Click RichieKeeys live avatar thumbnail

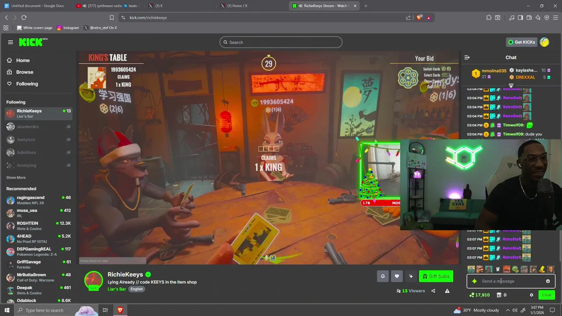click(94, 281)
